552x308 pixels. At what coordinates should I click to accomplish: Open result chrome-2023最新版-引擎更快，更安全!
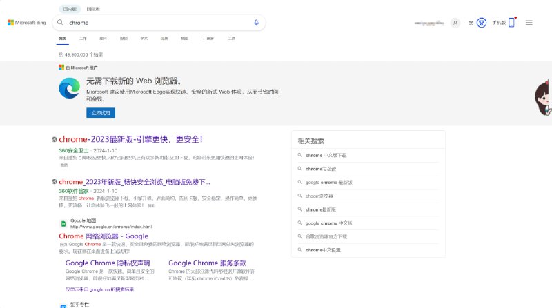[x=130, y=139]
